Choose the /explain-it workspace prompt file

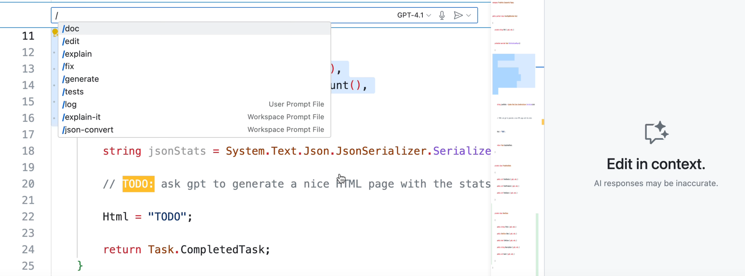(82, 117)
